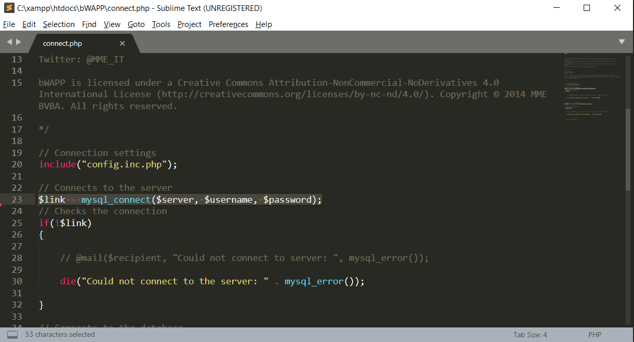Open the Tools menu
634x342 pixels.
point(161,24)
